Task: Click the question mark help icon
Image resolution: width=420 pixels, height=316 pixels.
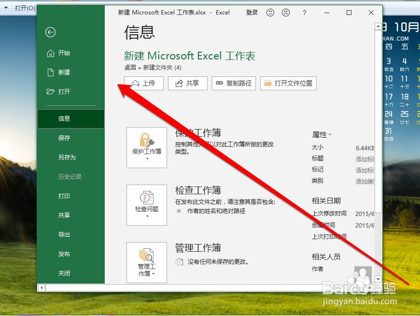Action: (x=304, y=13)
